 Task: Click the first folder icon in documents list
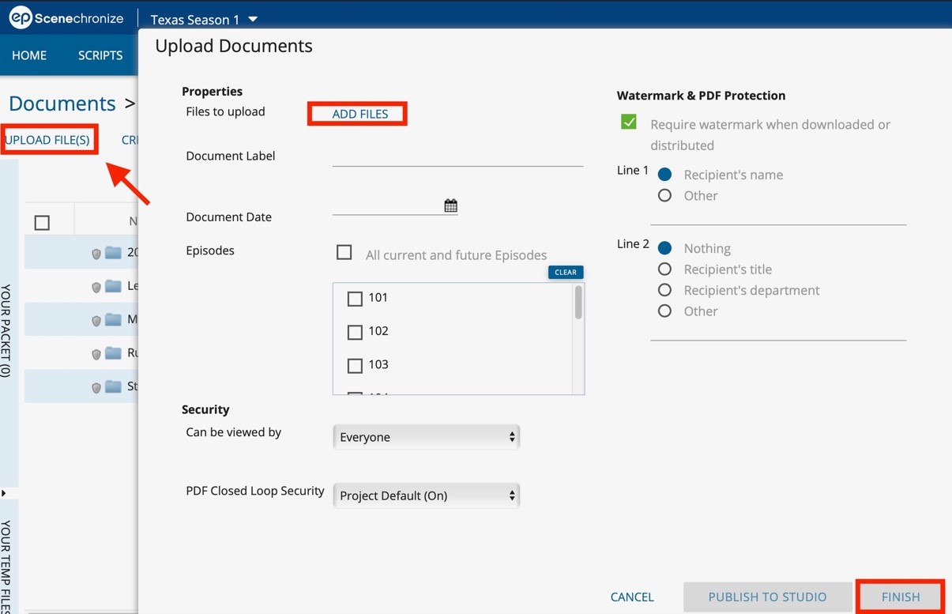coord(113,253)
